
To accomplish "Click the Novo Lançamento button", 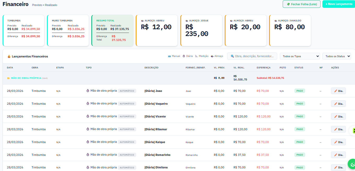I will (339, 4).
